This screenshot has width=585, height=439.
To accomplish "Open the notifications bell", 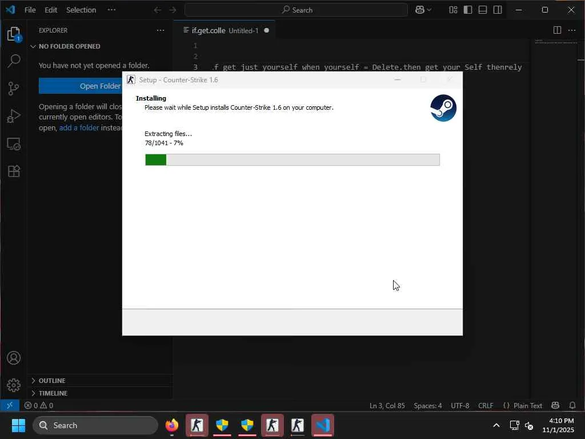I will (x=572, y=405).
